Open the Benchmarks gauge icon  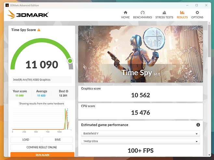(142, 13)
